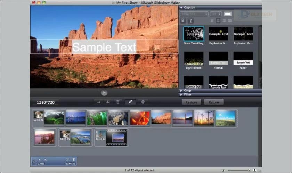Select the blue lake clip
The image size is (292, 173).
point(76,118)
